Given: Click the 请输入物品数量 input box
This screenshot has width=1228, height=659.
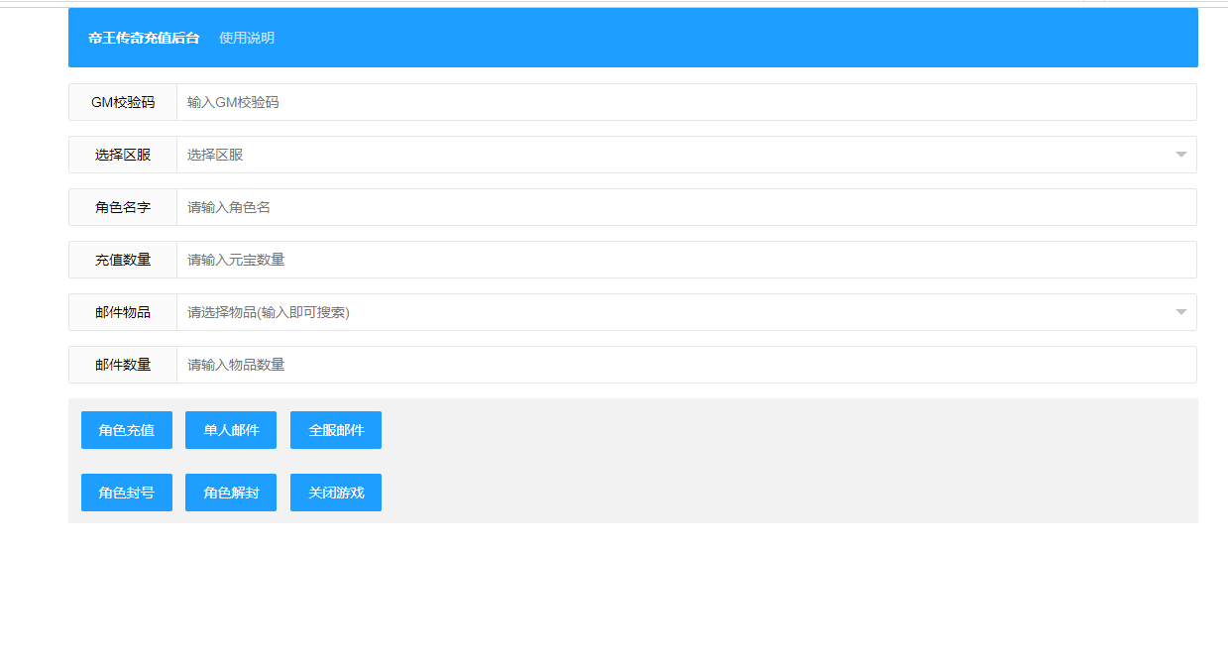Looking at the screenshot, I should click(x=686, y=365).
